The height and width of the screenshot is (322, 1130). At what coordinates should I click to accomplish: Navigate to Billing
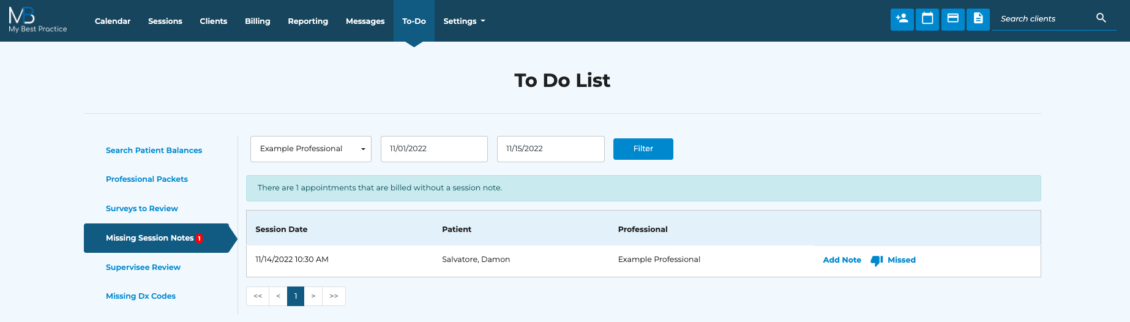click(x=257, y=21)
